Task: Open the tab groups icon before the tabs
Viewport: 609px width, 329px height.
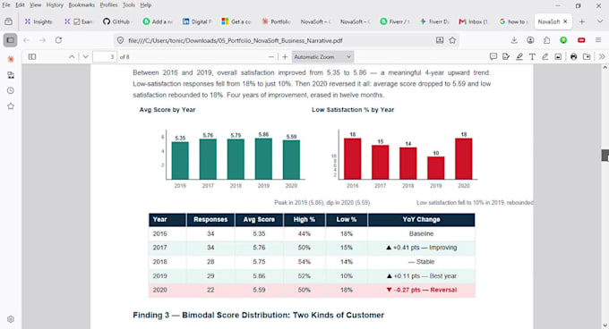Action: 9,21
